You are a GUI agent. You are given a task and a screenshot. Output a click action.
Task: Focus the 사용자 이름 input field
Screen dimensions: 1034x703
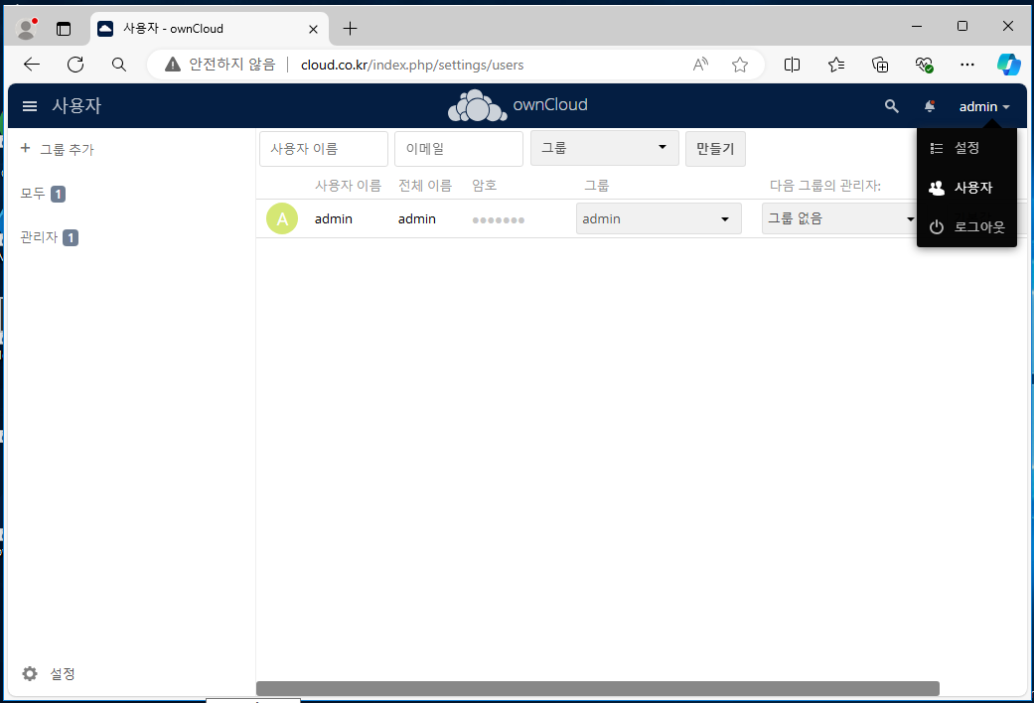(x=324, y=148)
